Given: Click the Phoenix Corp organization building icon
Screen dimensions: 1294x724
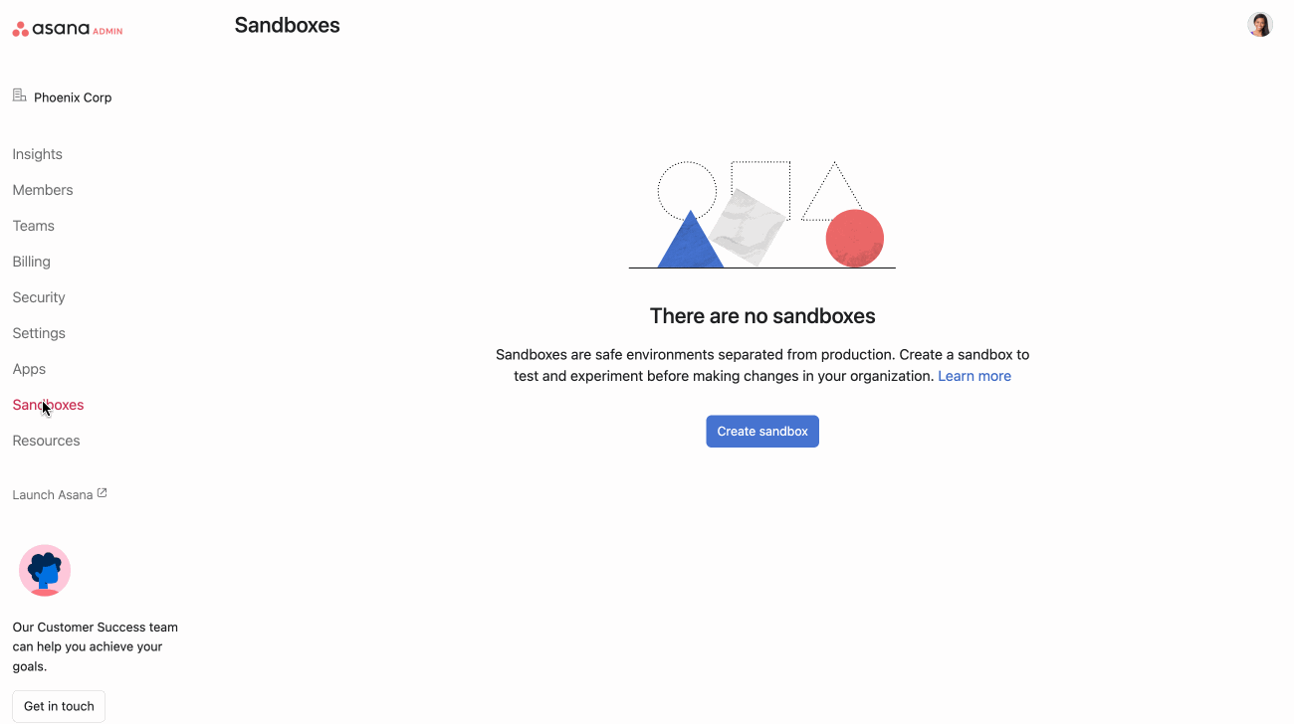Looking at the screenshot, I should click(x=19, y=93).
